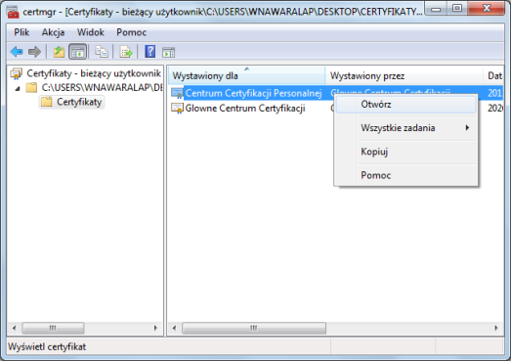Choose Kopiuj from the context menu
Image resolution: width=511 pixels, height=361 pixels.
tap(406, 152)
